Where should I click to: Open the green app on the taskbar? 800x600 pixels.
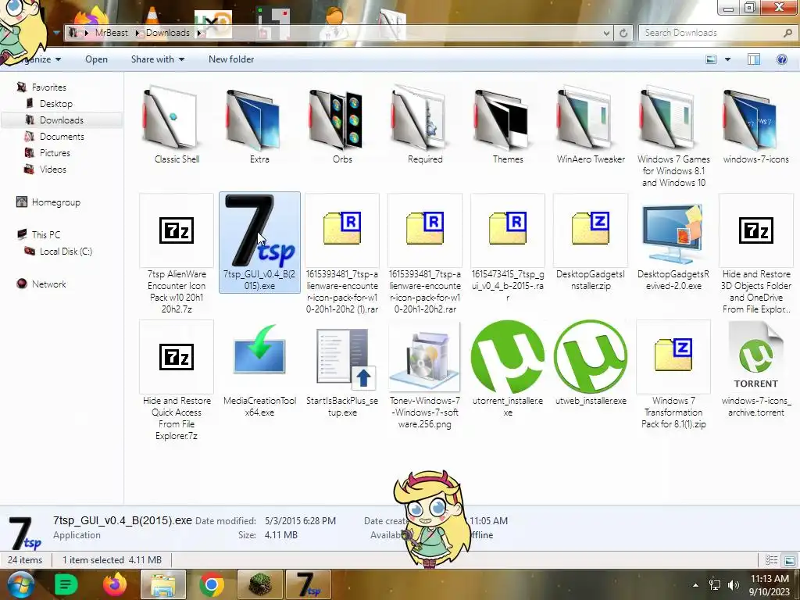coord(66,584)
